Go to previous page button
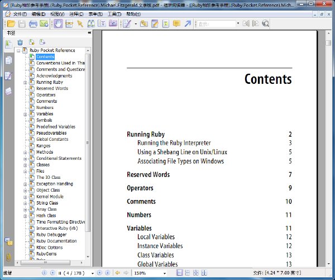This screenshot has height=280, width=335. (52, 273)
